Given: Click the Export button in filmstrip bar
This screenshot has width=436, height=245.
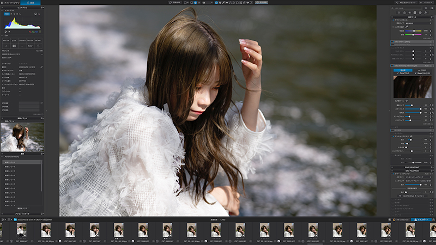Looking at the screenshot, I should point(421,219).
